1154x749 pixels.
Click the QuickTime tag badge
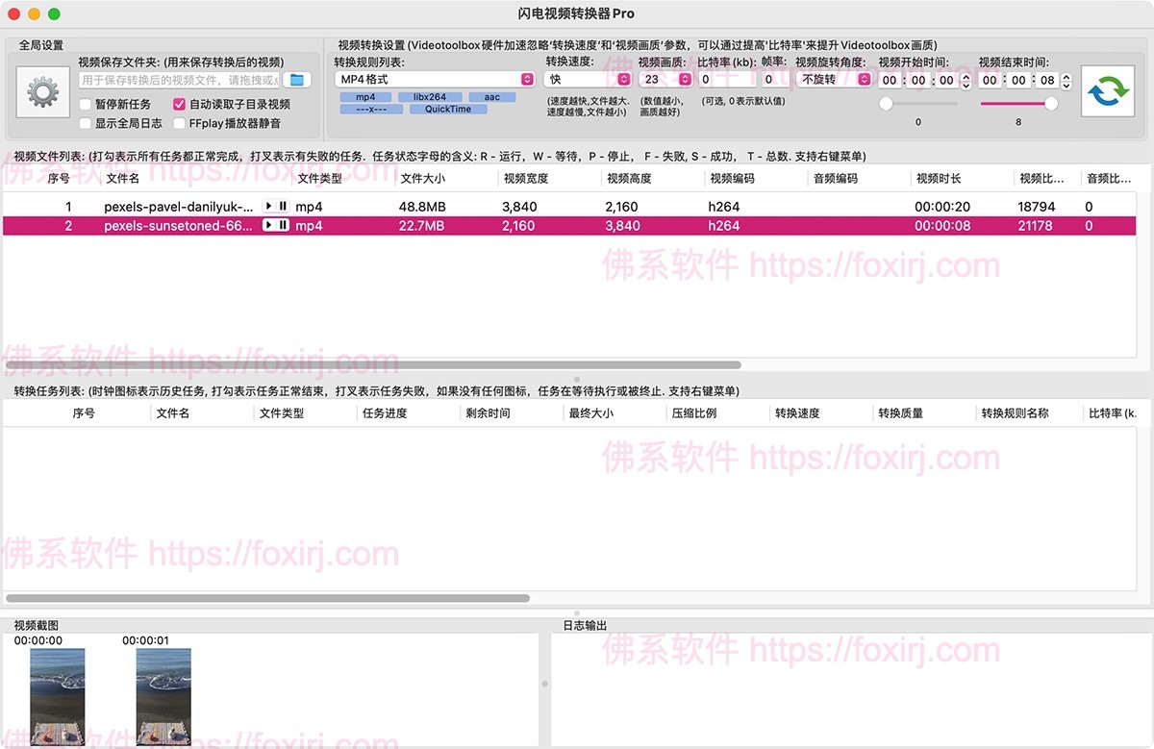447,110
